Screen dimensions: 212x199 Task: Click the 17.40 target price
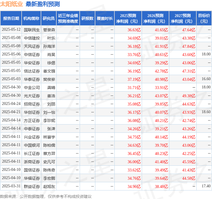206,186
